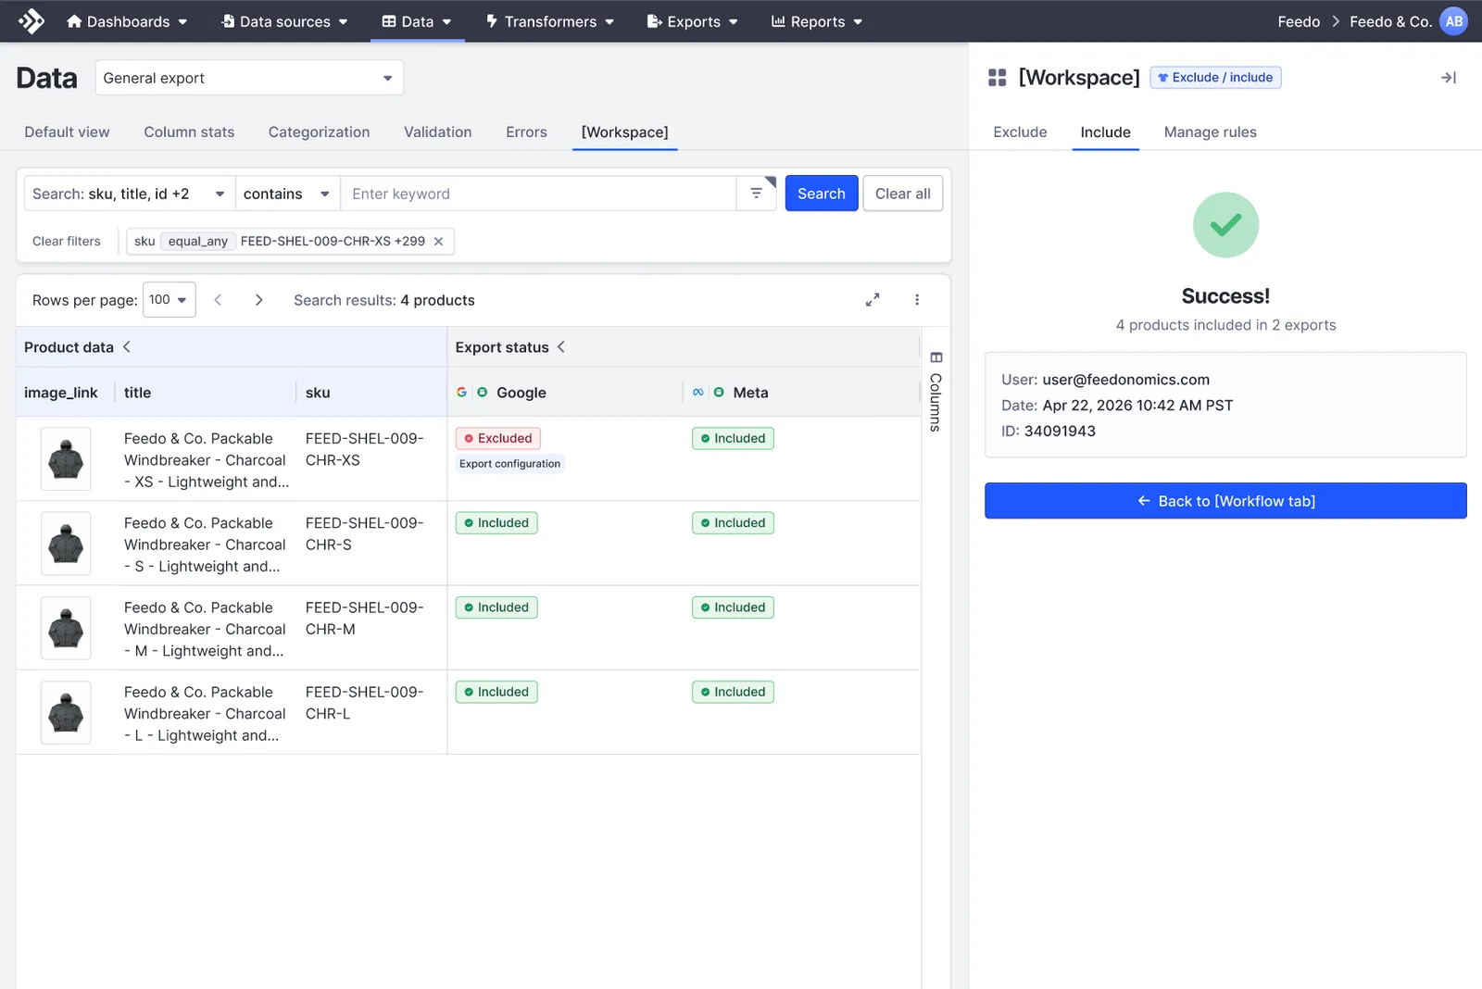Click the green status dot beside Meta
This screenshot has height=989, width=1482.
719,393
